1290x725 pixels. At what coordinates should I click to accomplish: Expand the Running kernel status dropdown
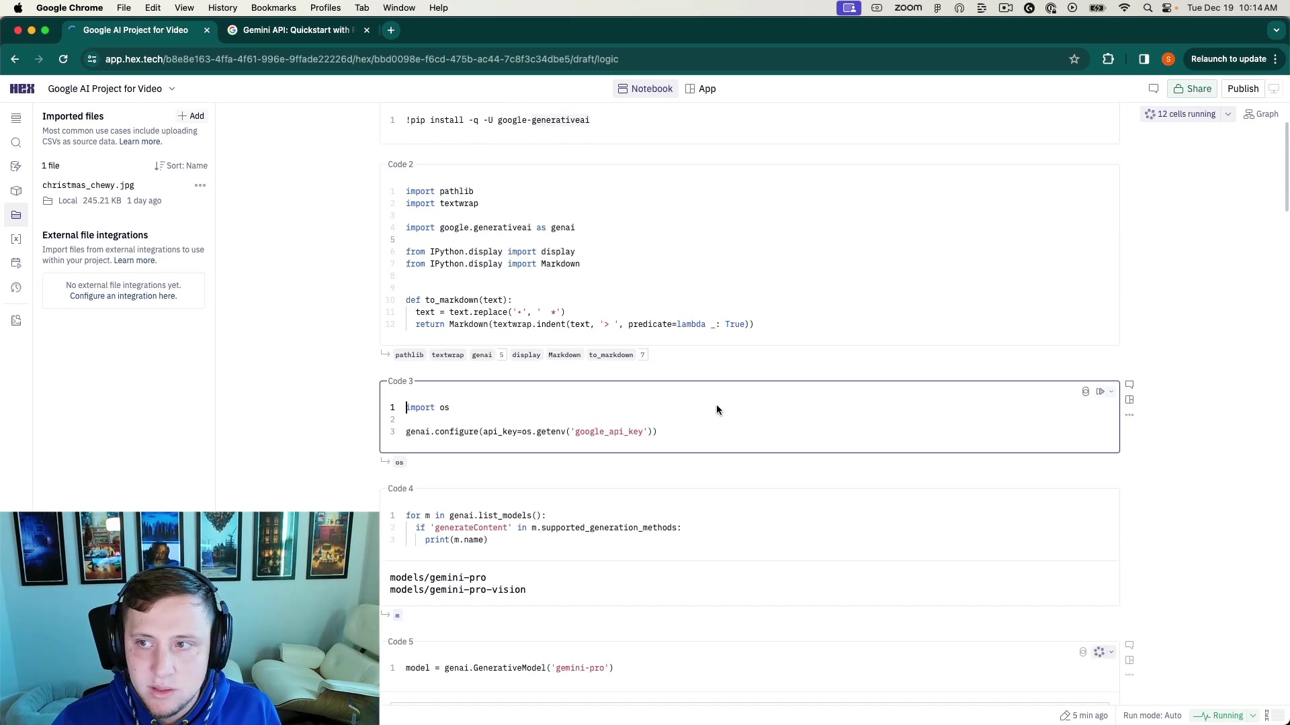(1253, 716)
